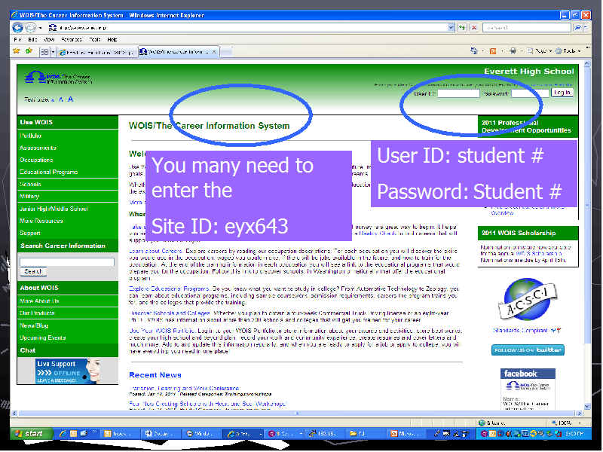Viewport: 603px width, 452px height.
Task: Click the User ID input field
Action: (x=459, y=93)
